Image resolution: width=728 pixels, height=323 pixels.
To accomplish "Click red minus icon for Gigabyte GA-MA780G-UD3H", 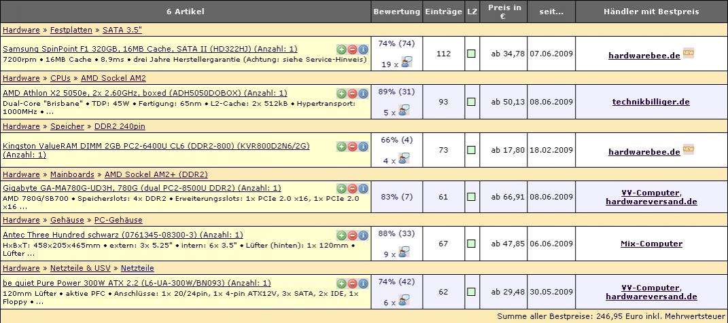I will coord(352,188).
